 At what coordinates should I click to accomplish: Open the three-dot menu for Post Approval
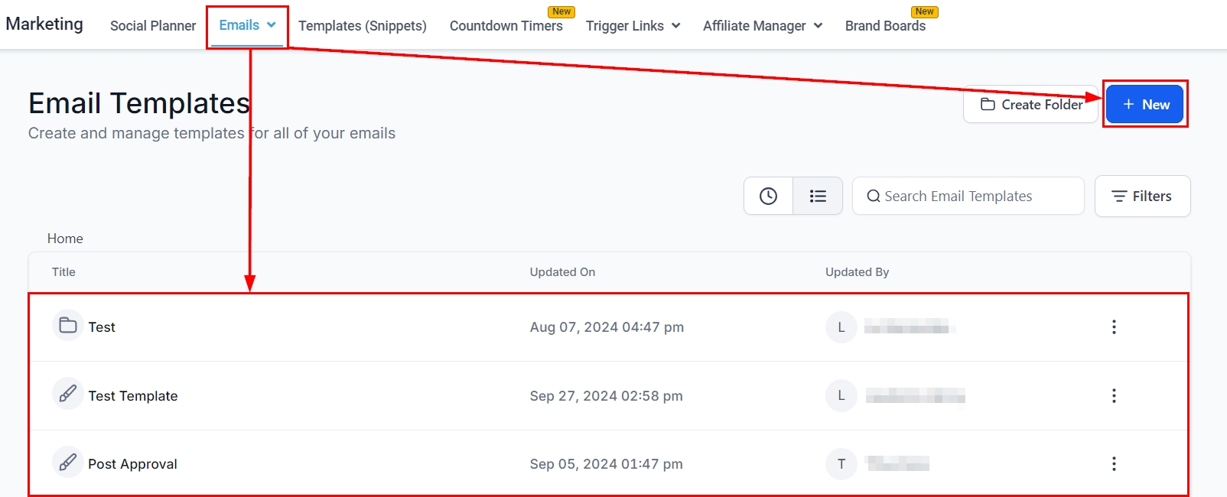point(1114,463)
